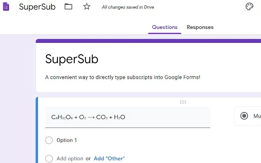The width and height of the screenshot is (261, 163).
Task: Click the form description text
Action: (x=123, y=77)
